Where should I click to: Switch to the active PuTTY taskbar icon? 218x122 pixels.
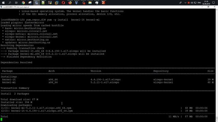[36, 3]
